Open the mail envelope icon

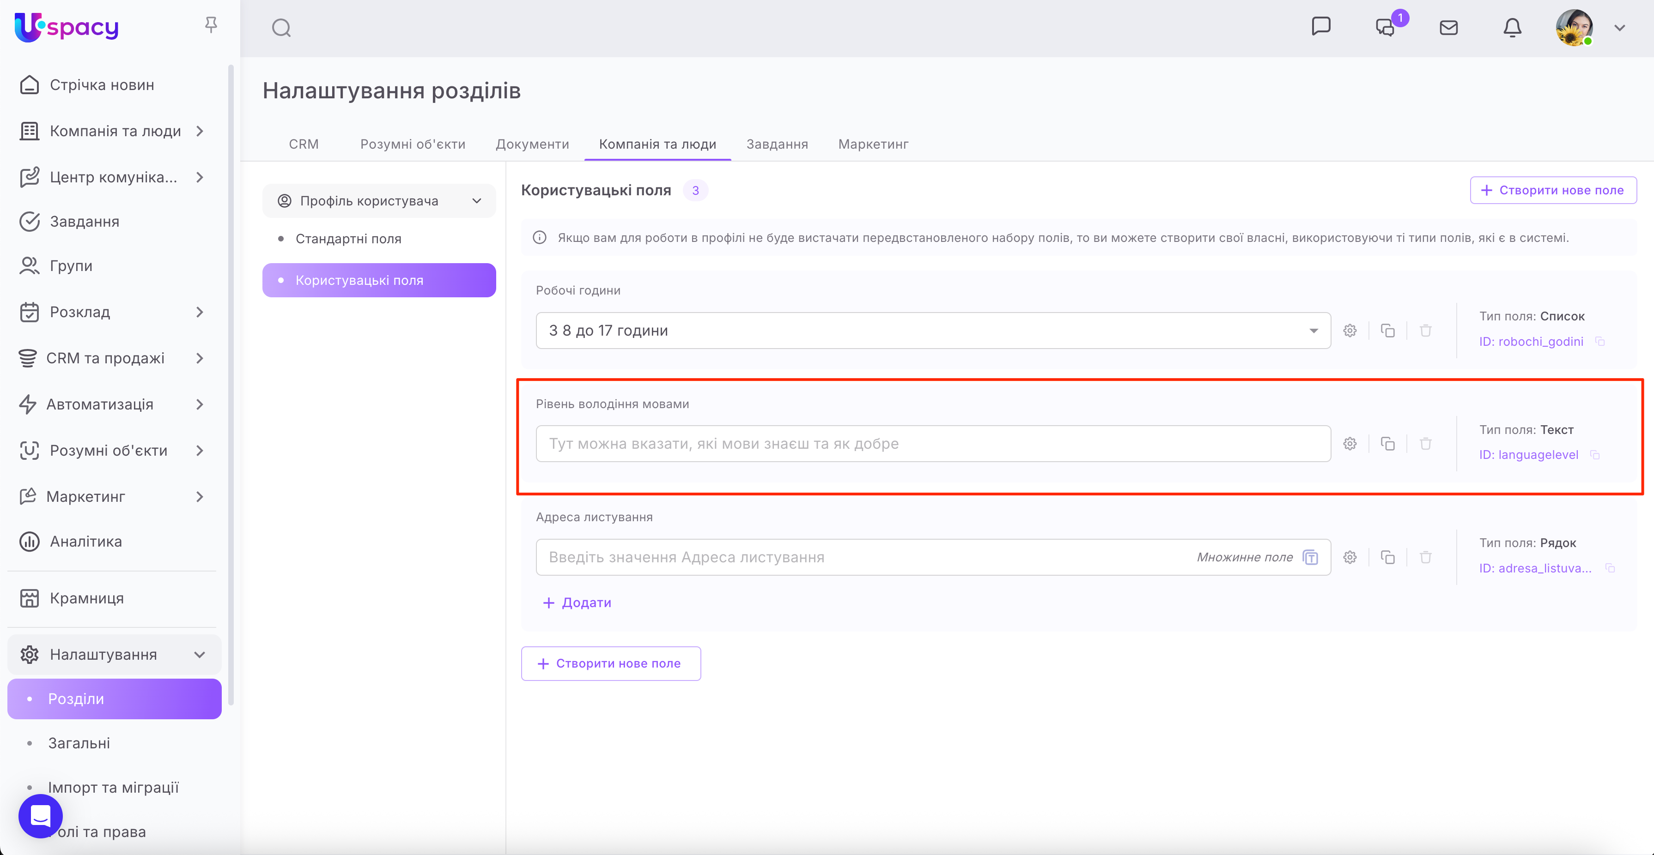point(1448,28)
